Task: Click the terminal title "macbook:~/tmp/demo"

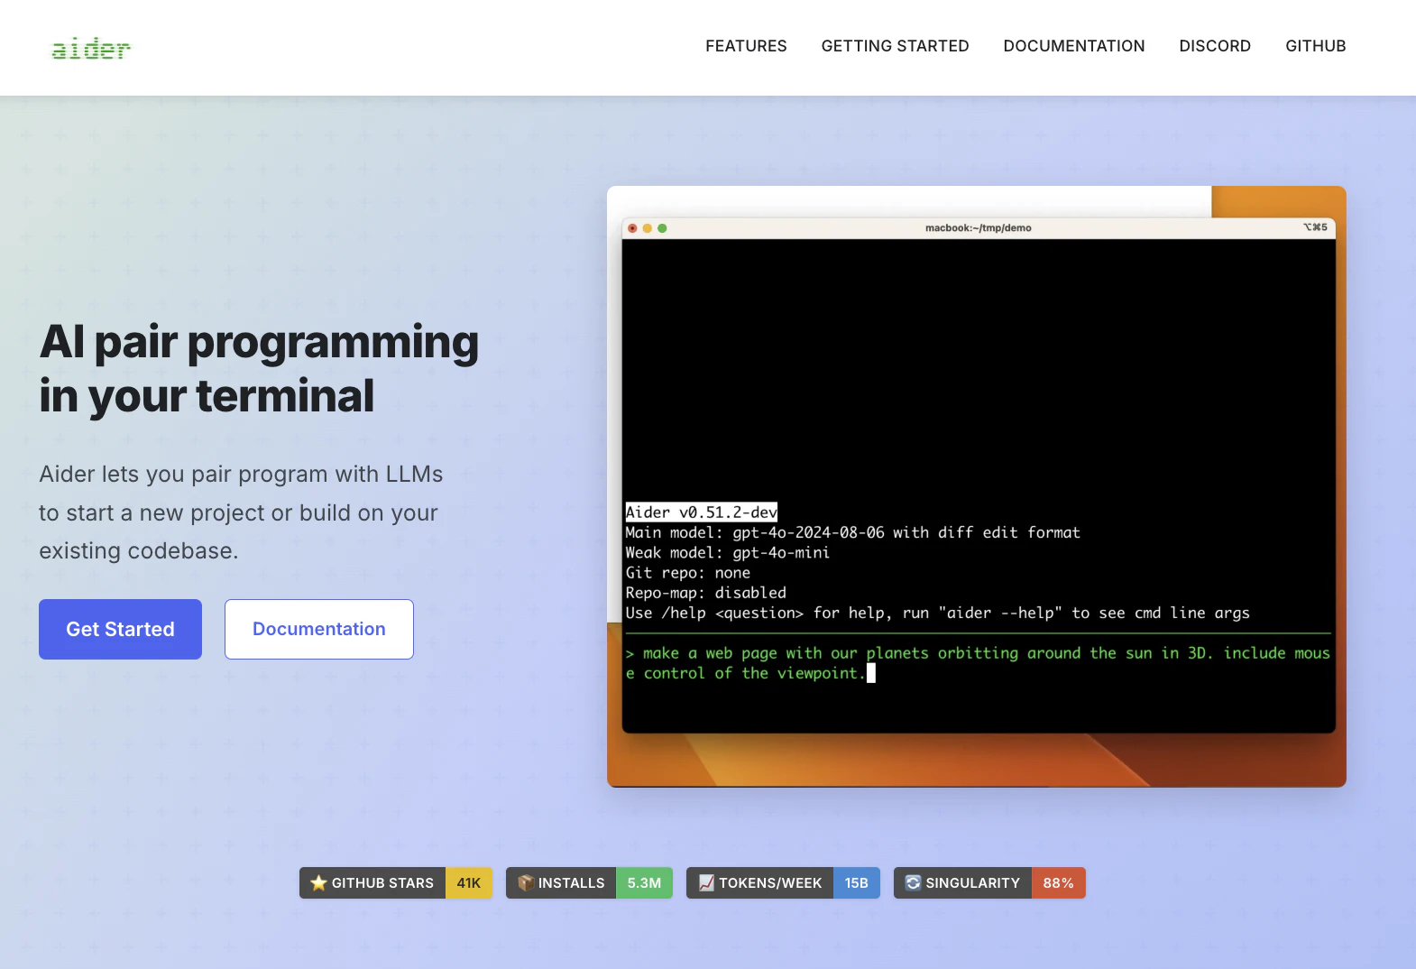Action: (x=979, y=228)
